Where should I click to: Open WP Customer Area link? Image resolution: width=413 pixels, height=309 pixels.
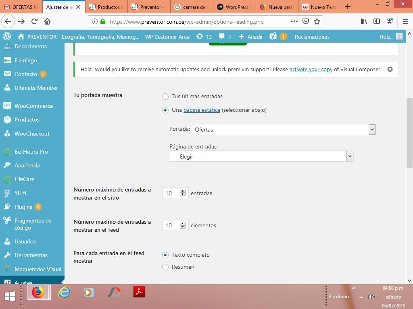pos(167,37)
